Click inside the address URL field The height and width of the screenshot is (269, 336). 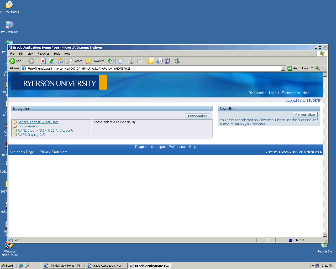[x=152, y=69]
